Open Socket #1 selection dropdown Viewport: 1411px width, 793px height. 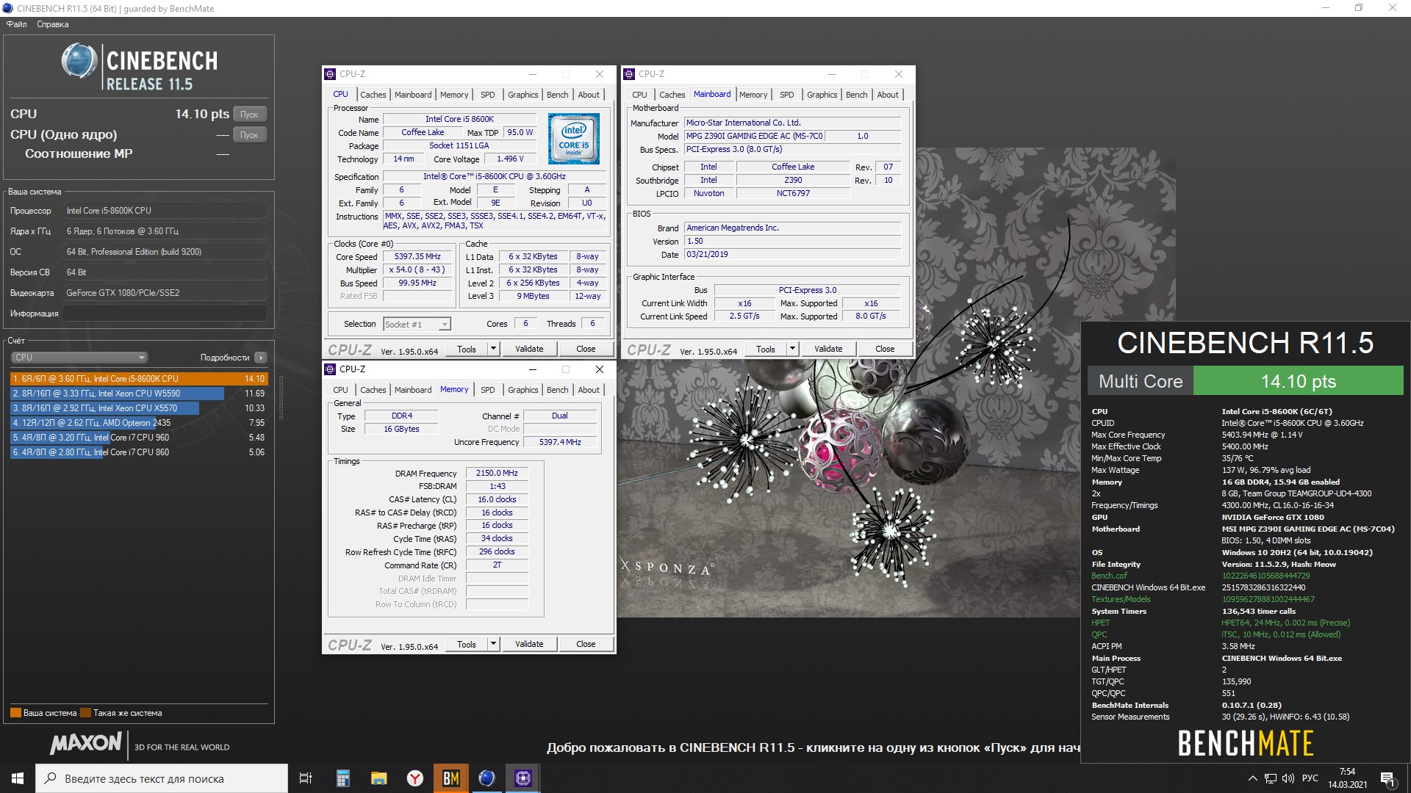click(417, 325)
